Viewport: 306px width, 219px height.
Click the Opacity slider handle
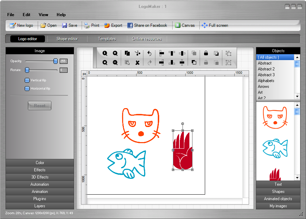coord(56,61)
